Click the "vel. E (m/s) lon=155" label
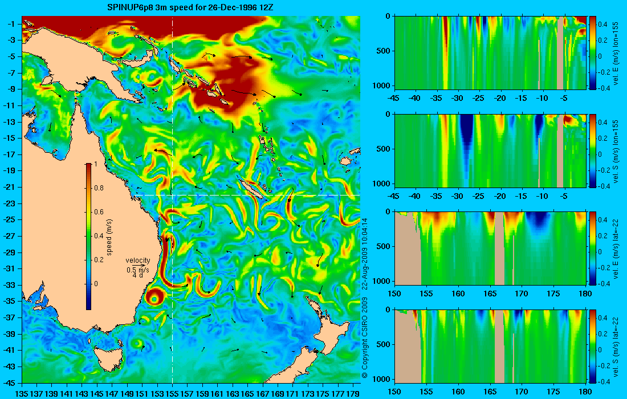Screen dimensions: 627x399 point(616,53)
